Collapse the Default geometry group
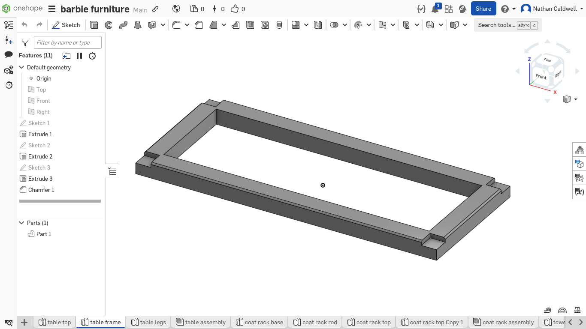The height and width of the screenshot is (329, 586). 21,67
